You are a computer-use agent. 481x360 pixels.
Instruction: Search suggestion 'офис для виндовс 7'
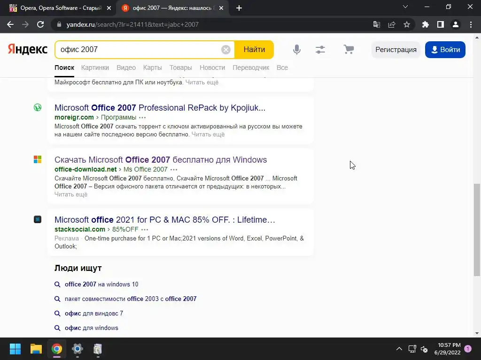tap(94, 314)
